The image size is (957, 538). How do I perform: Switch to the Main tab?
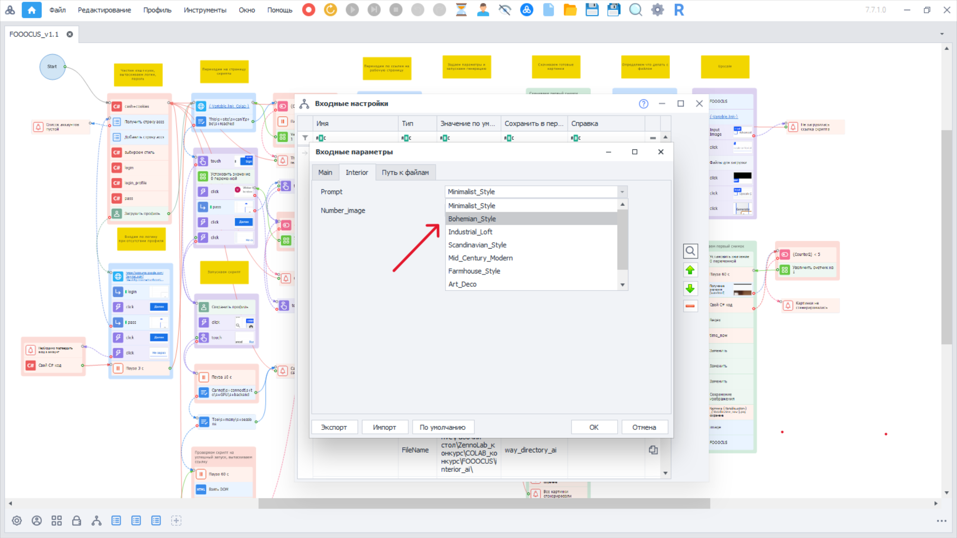(x=325, y=172)
